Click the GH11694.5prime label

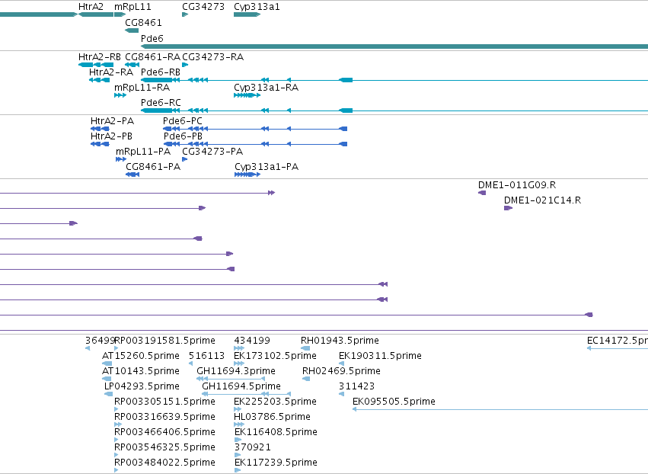tap(241, 386)
